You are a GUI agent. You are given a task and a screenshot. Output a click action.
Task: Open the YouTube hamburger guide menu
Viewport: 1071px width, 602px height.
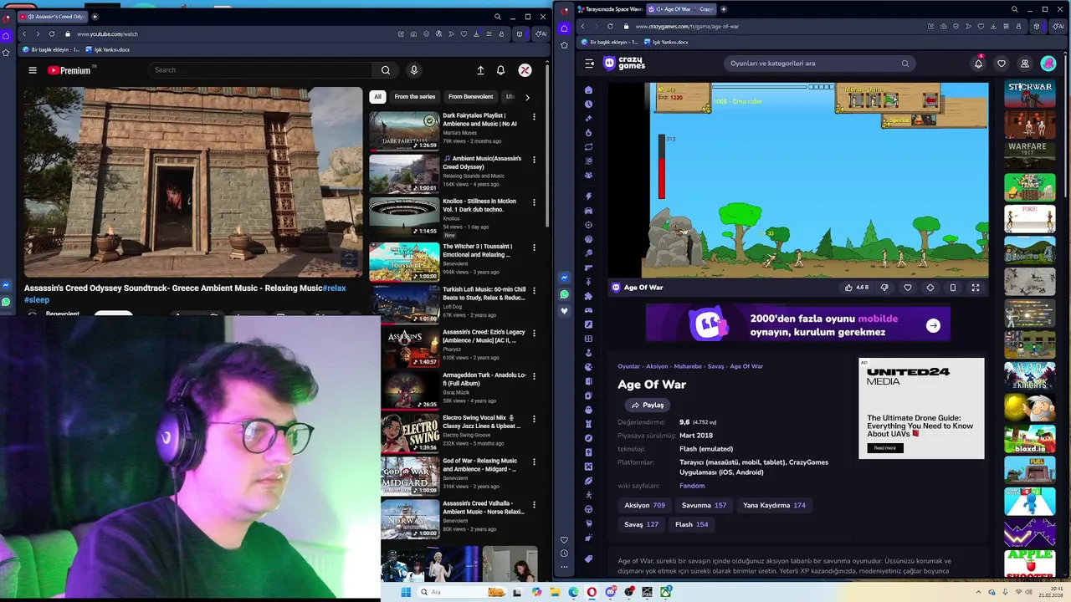pos(33,70)
